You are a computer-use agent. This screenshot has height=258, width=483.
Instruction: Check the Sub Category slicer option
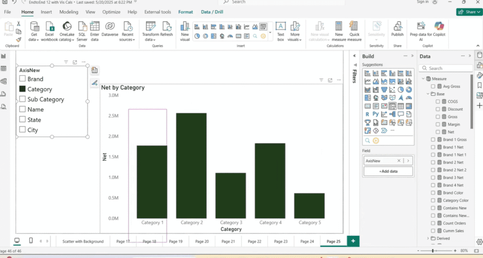[x=22, y=99]
